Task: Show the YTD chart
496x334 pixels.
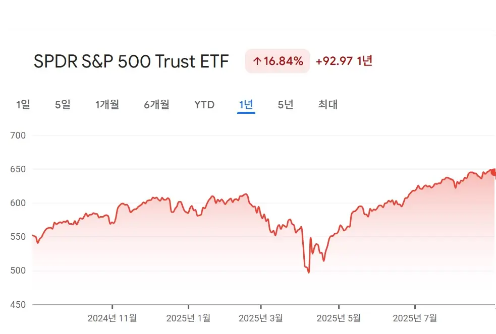Action: click(x=203, y=104)
